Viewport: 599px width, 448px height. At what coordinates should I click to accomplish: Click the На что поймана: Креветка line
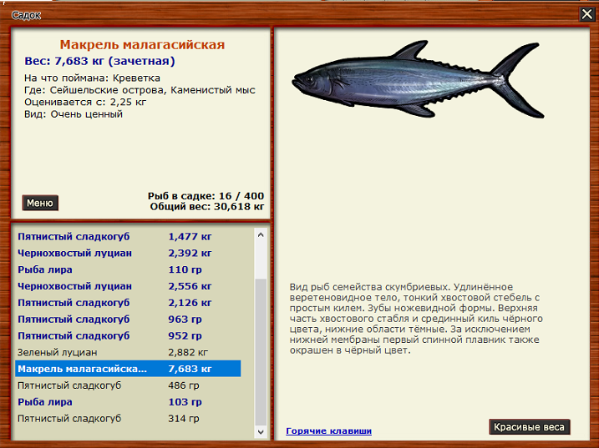tap(92, 78)
